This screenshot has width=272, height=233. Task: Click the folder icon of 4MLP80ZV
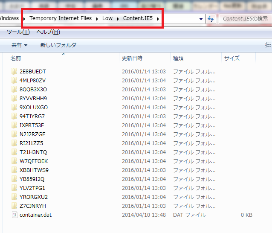click(x=14, y=80)
